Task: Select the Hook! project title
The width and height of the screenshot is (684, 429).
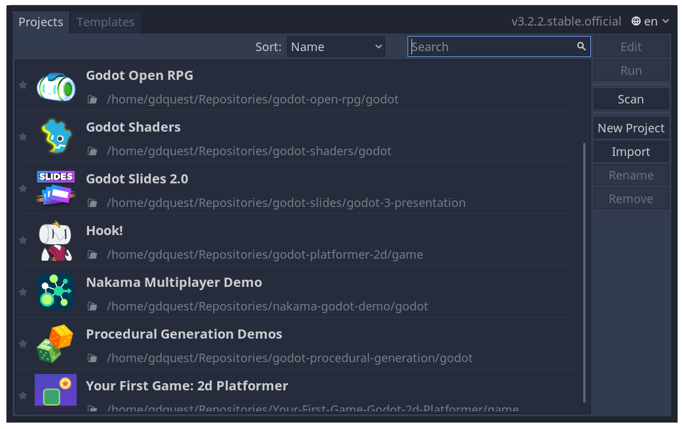Action: [x=104, y=231]
